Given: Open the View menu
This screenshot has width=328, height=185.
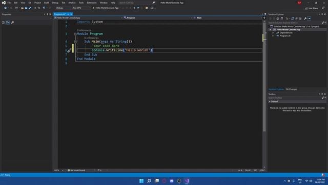Looking at the screenshot, I should click(x=23, y=3).
